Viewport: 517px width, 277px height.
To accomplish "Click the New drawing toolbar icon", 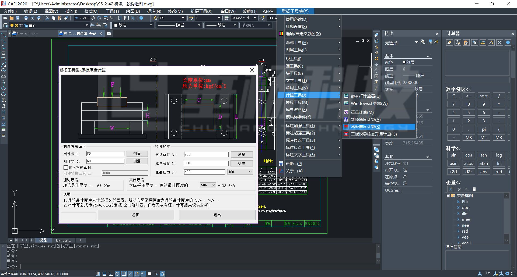I will (5, 18).
